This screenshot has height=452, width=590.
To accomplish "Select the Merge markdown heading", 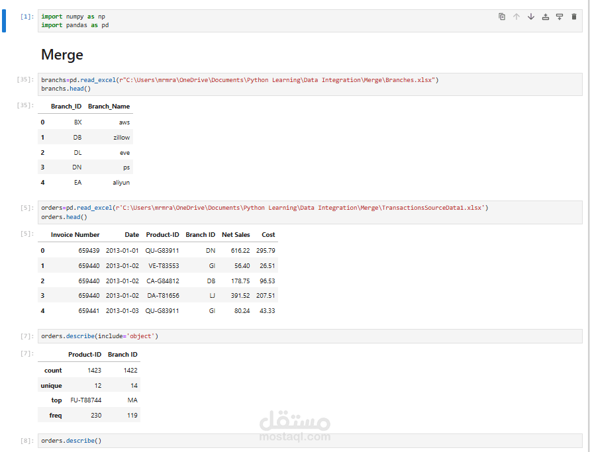I will pyautogui.click(x=62, y=54).
